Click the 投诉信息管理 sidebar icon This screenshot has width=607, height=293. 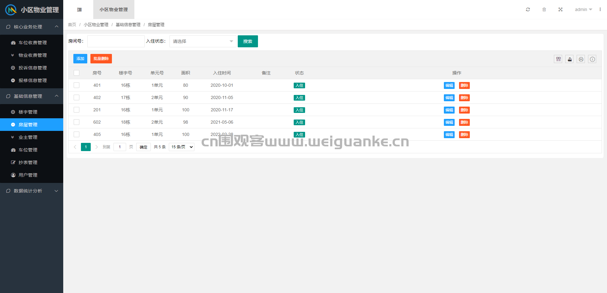pyautogui.click(x=13, y=68)
